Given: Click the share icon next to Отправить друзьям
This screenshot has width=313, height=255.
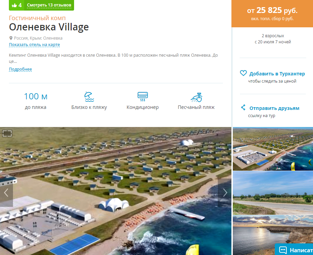Looking at the screenshot, I should pyautogui.click(x=243, y=108).
